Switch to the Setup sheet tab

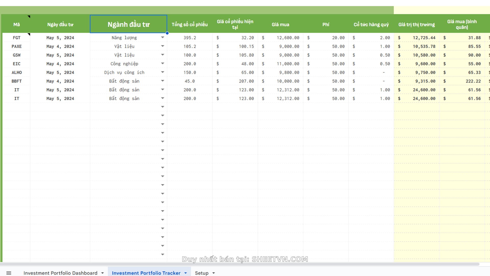[x=202, y=273]
